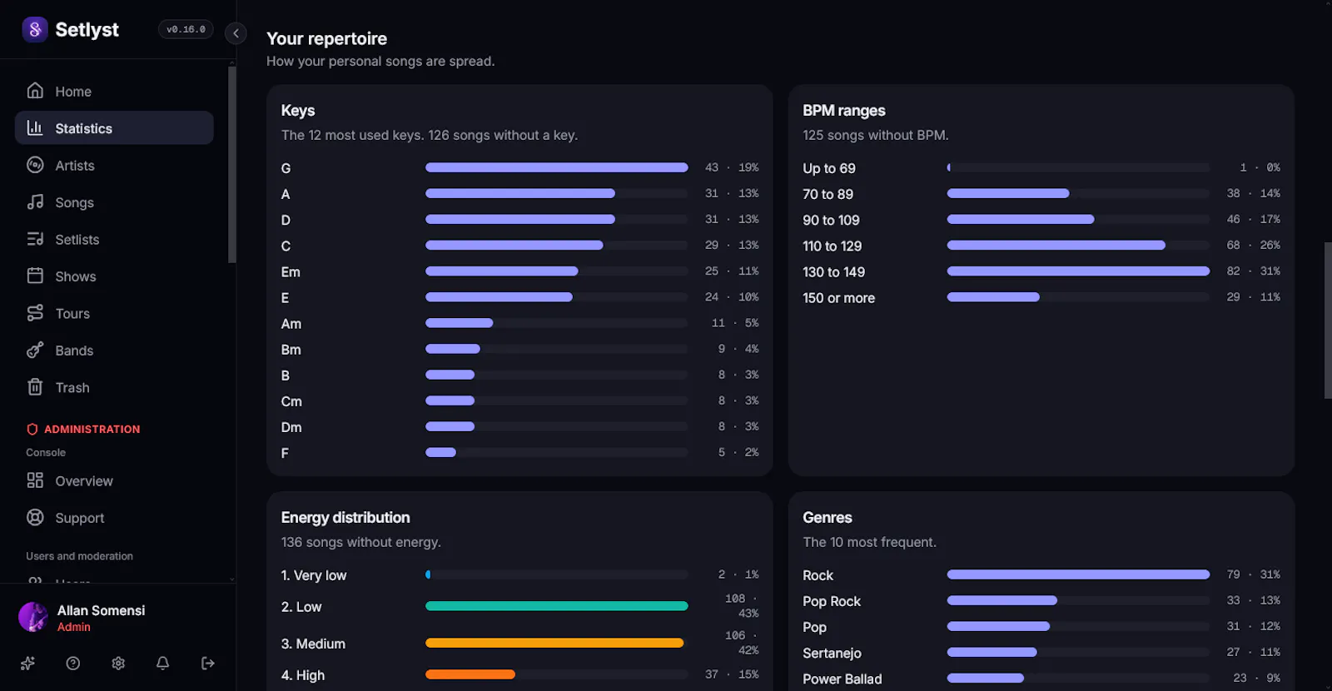Select Statistics in the sidebar

(114, 128)
